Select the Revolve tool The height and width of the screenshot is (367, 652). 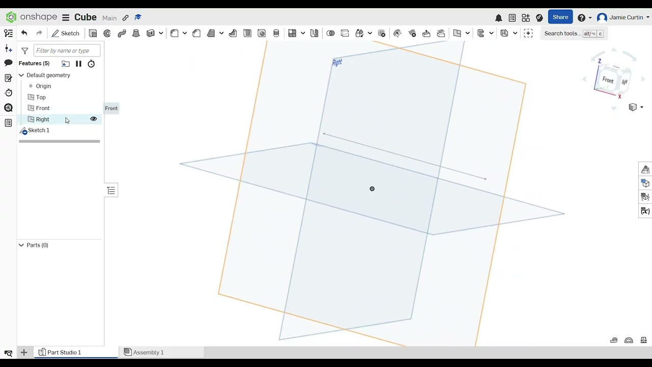pos(107,33)
